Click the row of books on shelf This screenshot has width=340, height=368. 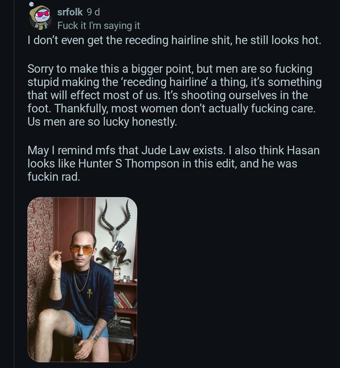(124, 300)
